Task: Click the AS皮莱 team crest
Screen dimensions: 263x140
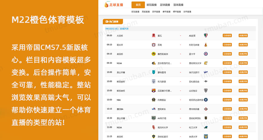Action: pyautogui.click(x=206, y=35)
